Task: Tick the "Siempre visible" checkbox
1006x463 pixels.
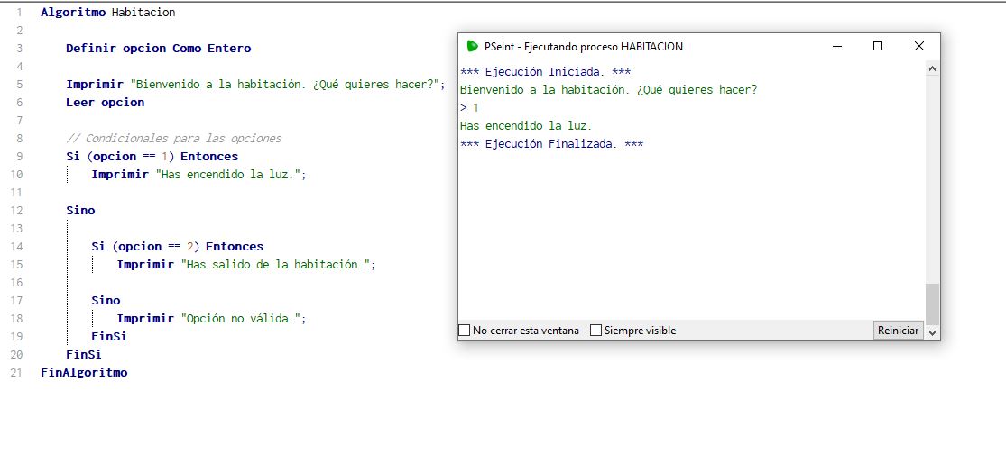Action: click(x=596, y=331)
